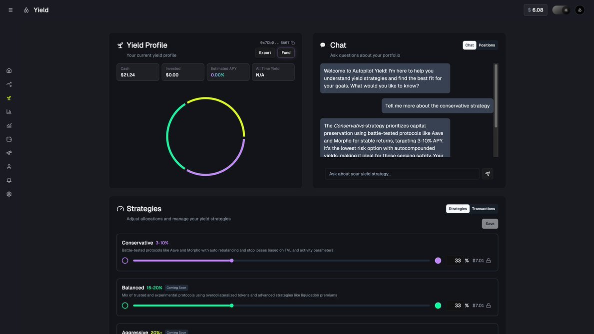Viewport: 594px width, 334px height.
Task: Click the Save button for strategies
Action: (x=490, y=224)
